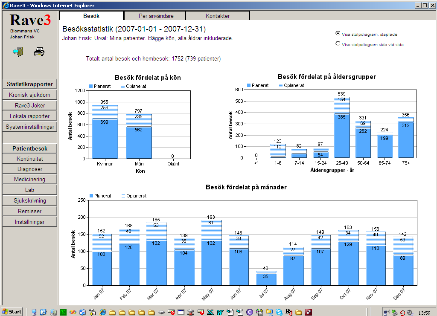437x316 pixels.
Task: Click Planerat legend swatch in månader chart
Action: point(91,196)
